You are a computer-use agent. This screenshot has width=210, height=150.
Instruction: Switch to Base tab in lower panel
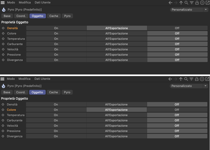click(x=7, y=92)
